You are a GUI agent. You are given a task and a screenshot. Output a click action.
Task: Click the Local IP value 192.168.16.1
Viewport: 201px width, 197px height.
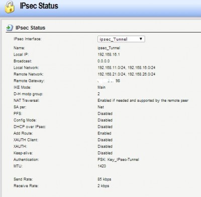(109, 55)
